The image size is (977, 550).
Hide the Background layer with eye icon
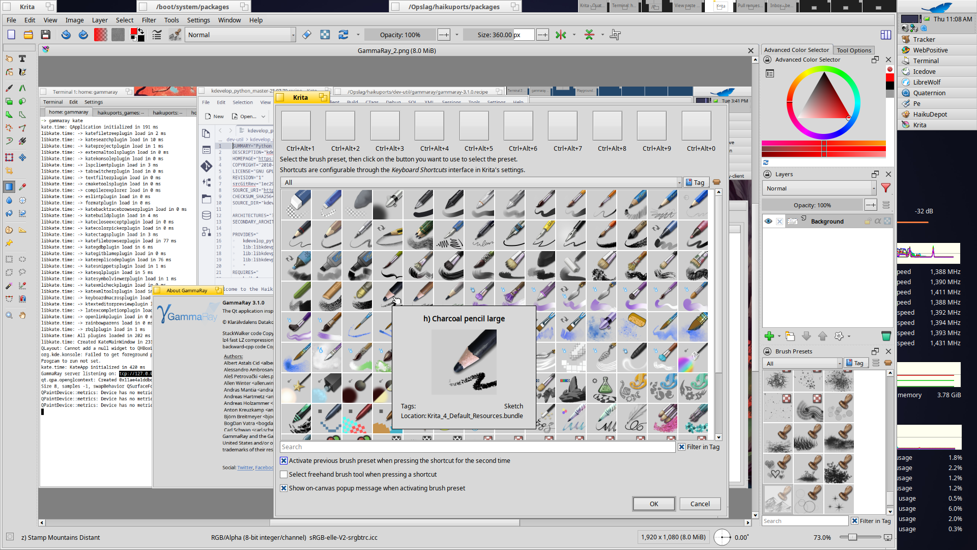coord(768,221)
